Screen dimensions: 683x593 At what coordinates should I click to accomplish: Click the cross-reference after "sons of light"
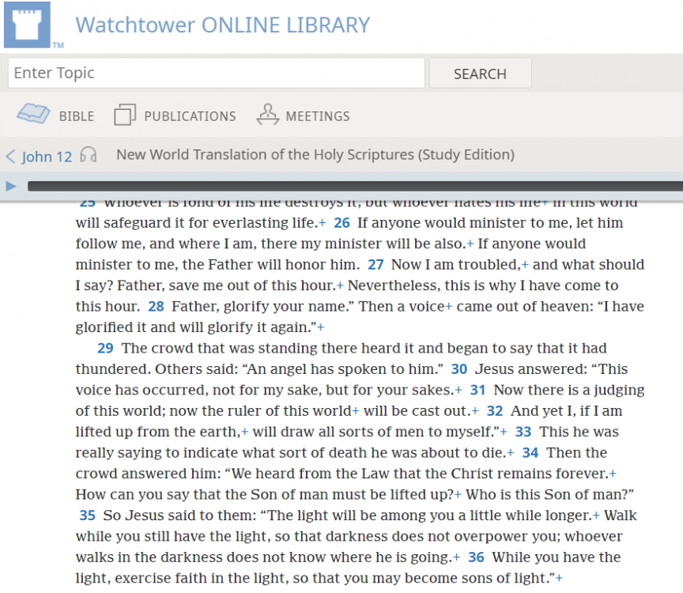(560, 578)
